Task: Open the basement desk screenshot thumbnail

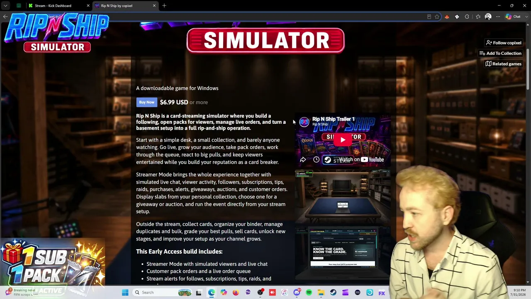Action: click(x=343, y=196)
